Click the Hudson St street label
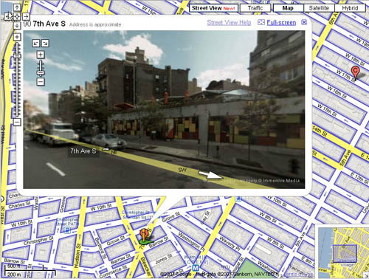 tap(77, 256)
